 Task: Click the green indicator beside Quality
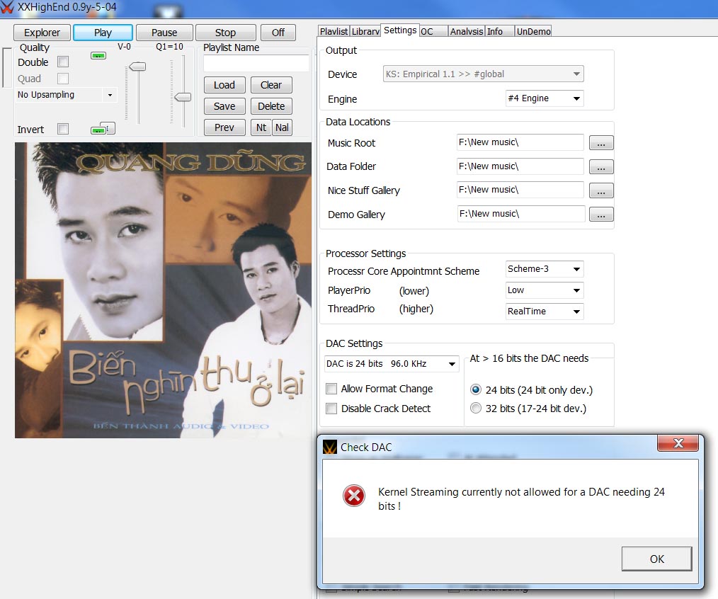point(98,56)
